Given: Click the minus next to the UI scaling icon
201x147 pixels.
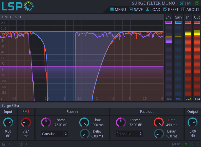Looking at the screenshot, I should (13, 144).
